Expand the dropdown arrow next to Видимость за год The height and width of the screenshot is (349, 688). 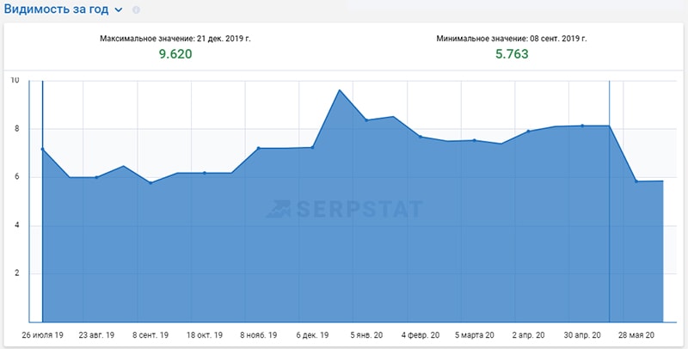tap(119, 9)
